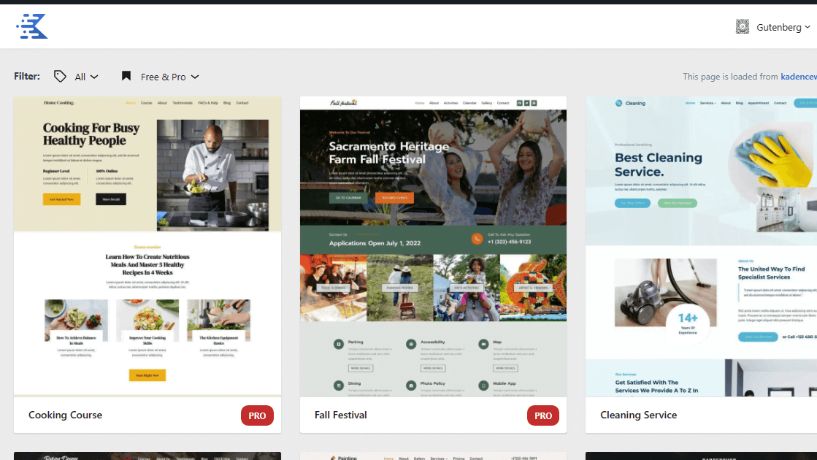Select the Cooking Course template thumbnail
817x460 pixels.
pos(147,246)
